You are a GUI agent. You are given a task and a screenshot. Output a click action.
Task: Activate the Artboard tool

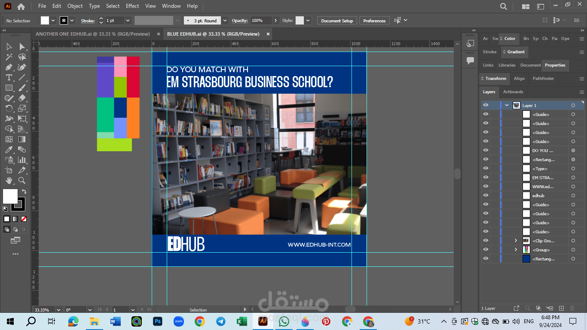[x=9, y=170]
